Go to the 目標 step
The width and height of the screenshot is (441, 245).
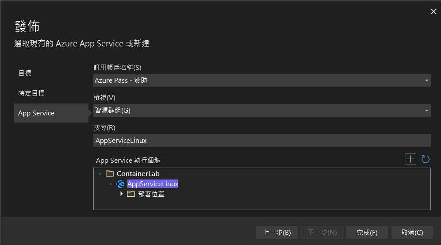point(25,73)
